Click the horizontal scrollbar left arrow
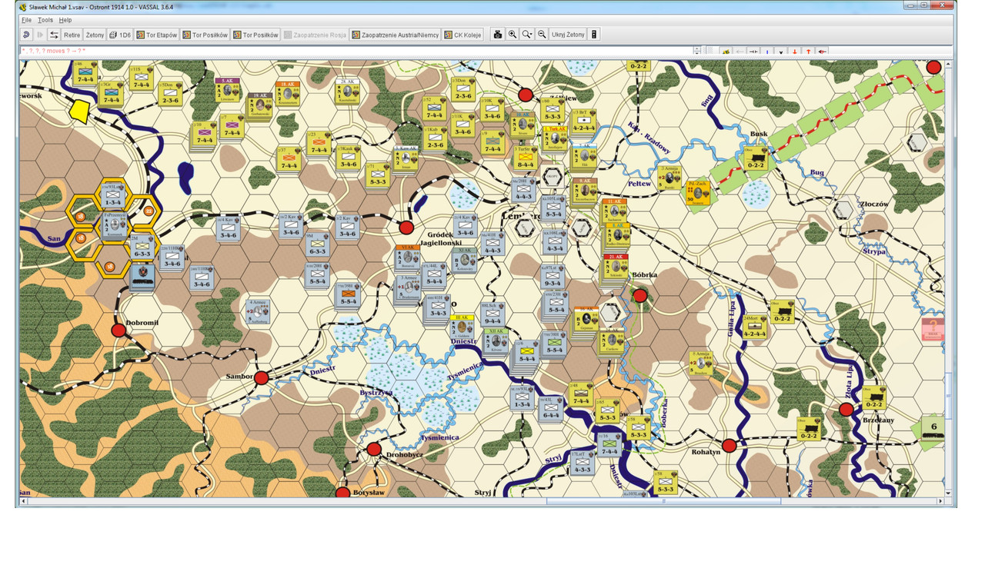This screenshot has height=568, width=985. 24,501
